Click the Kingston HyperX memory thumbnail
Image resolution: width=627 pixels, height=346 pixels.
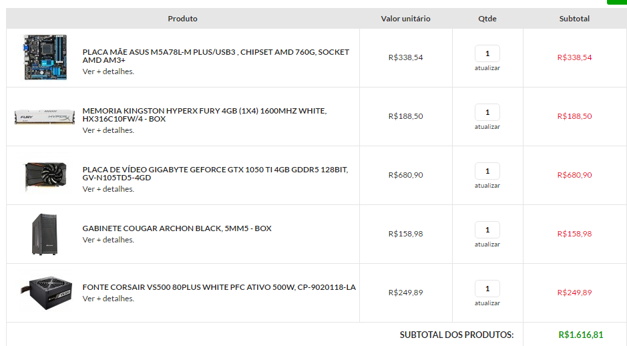point(45,116)
